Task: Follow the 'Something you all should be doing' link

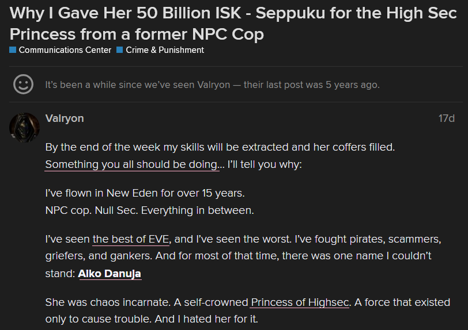Action: pos(132,164)
